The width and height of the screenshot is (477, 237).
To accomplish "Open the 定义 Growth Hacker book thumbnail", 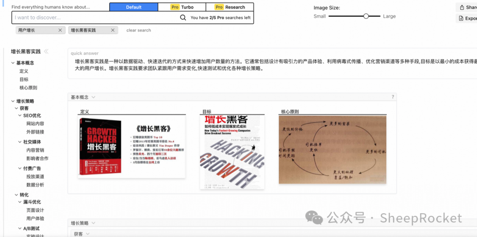I will (132, 147).
